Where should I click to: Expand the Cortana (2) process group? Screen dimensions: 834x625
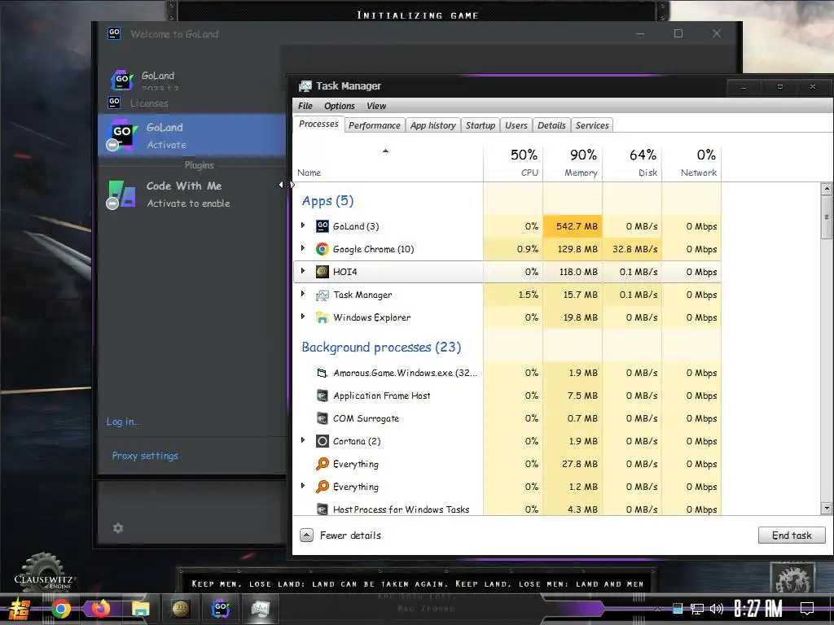(303, 440)
